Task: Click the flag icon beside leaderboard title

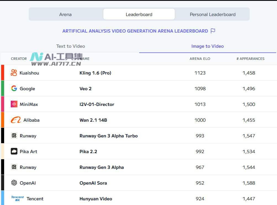Action: 213,31
